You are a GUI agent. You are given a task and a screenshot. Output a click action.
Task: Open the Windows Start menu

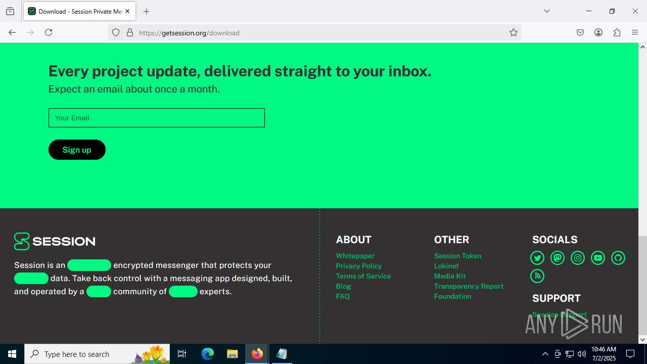[12, 354]
